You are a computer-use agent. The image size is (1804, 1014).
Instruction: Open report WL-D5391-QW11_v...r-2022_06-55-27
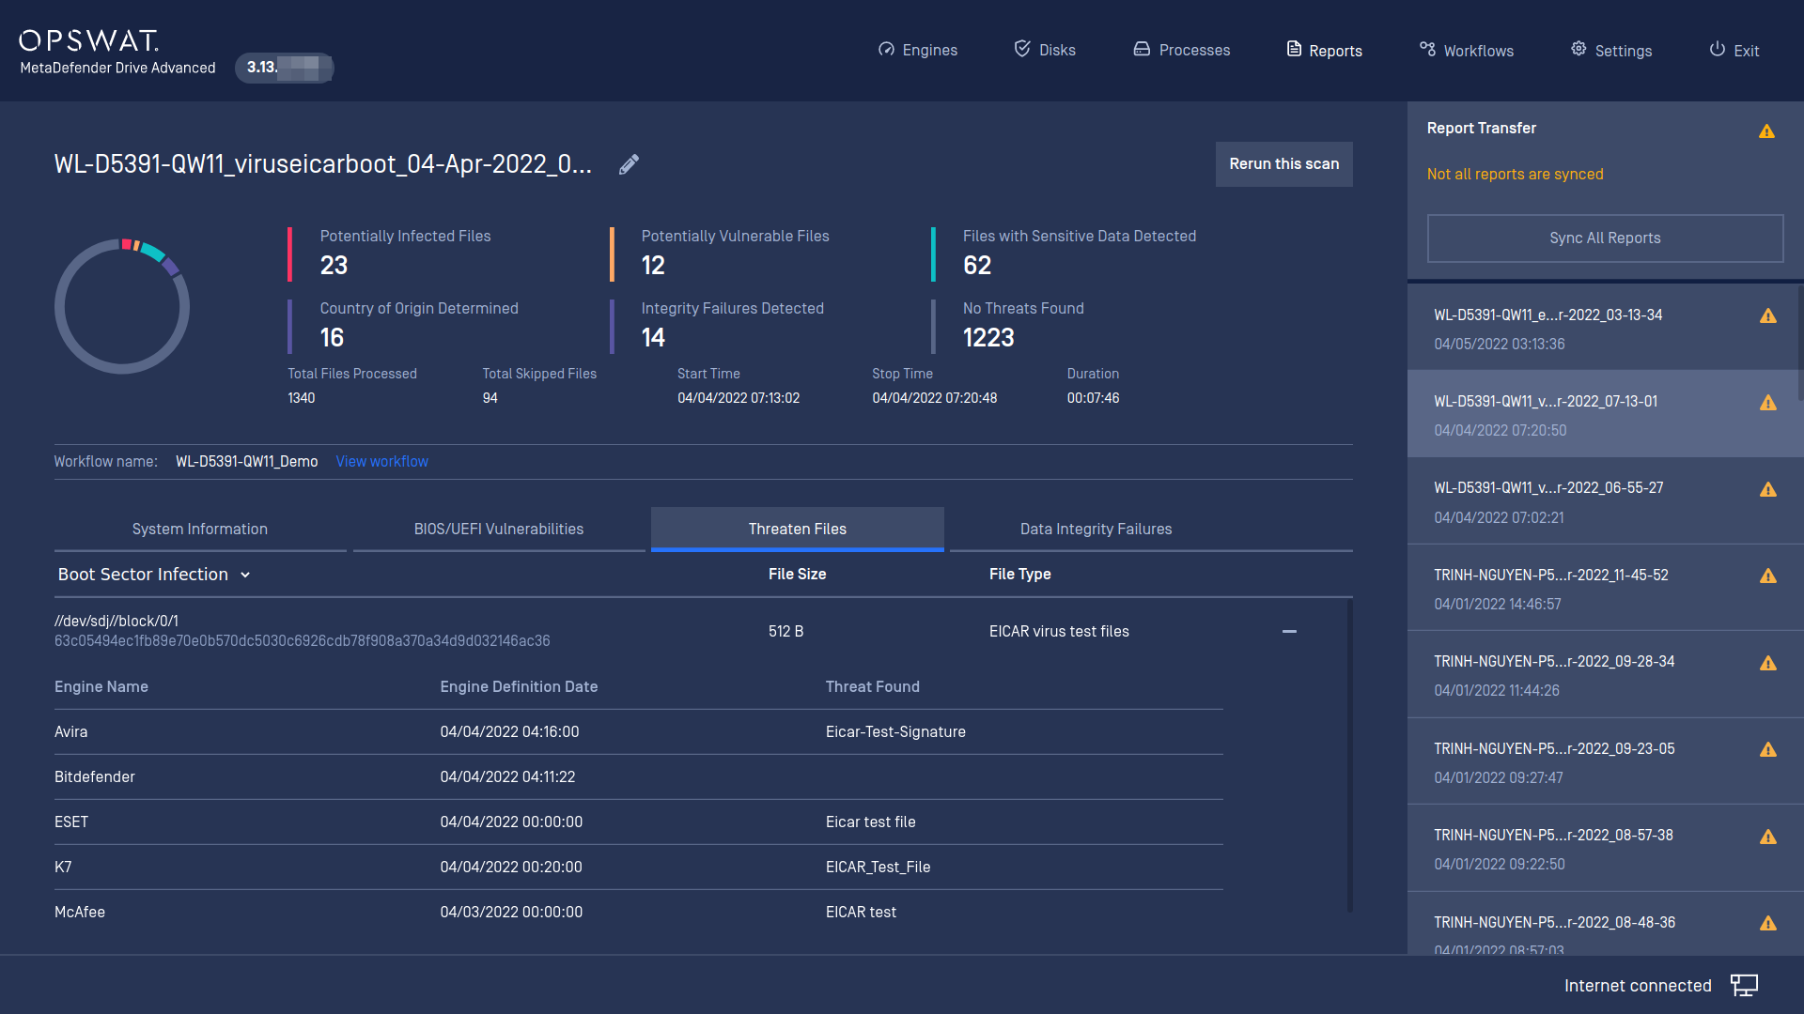1605,502
